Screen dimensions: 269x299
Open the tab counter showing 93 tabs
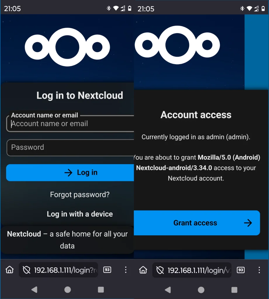click(107, 270)
